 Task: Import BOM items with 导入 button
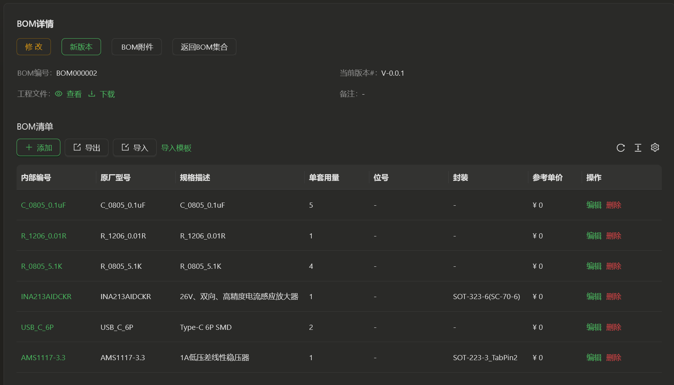135,147
